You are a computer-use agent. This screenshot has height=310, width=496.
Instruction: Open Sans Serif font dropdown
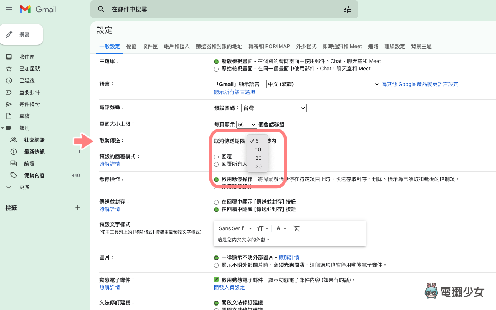click(235, 228)
